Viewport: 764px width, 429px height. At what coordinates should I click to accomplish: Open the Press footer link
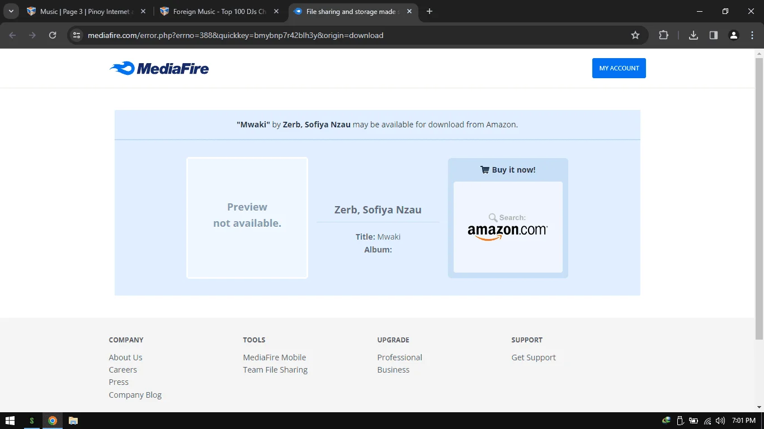[119, 382]
